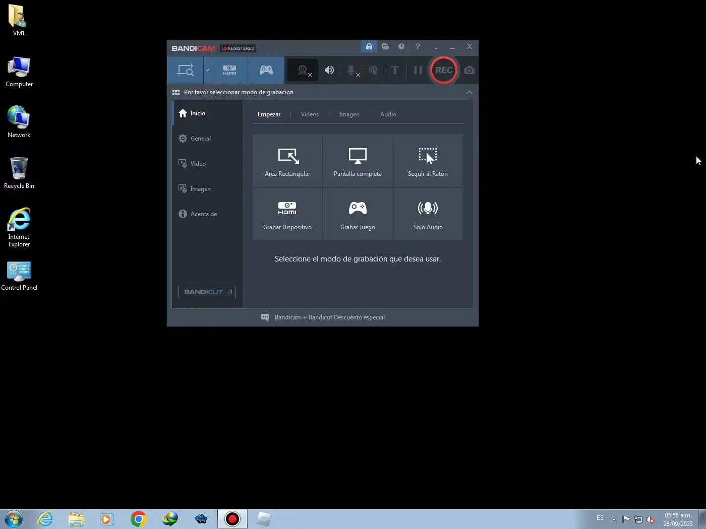Show hidden tray icons arrow
Image resolution: width=706 pixels, height=529 pixels.
pos(614,519)
